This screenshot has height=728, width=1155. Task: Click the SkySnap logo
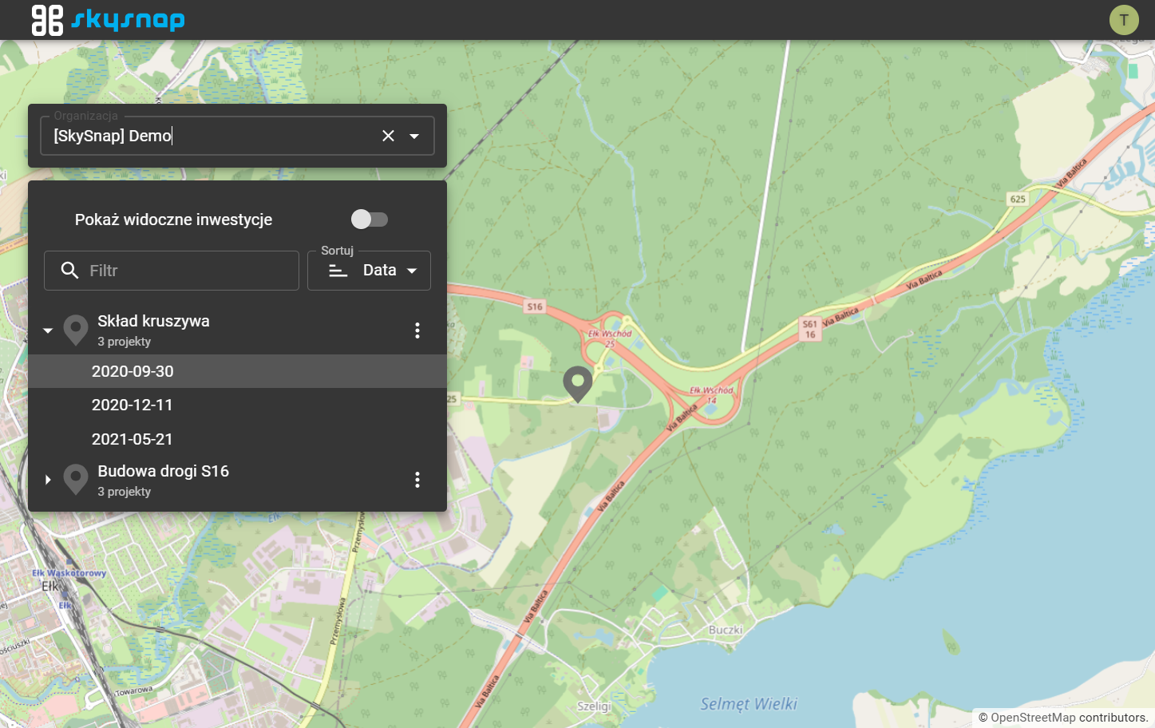pos(108,20)
